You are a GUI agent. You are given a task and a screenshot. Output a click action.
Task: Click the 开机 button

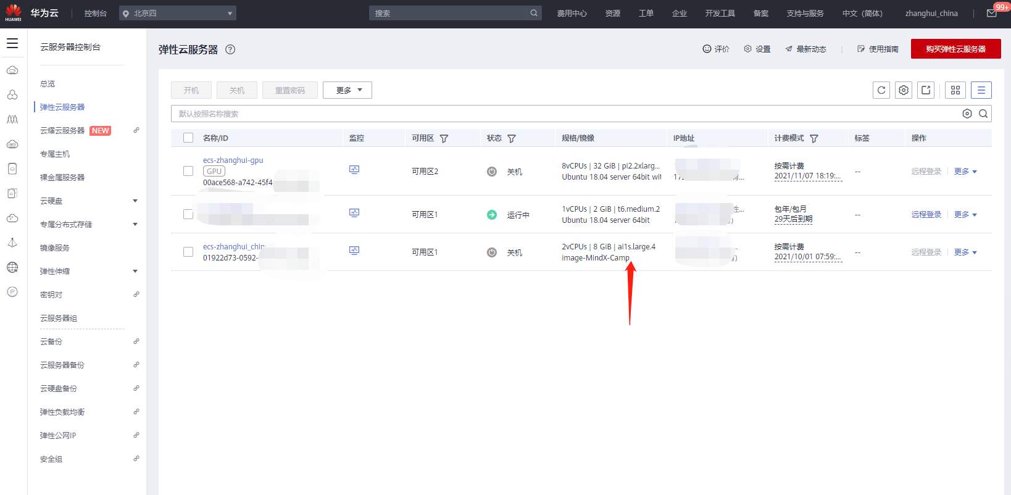tap(191, 90)
